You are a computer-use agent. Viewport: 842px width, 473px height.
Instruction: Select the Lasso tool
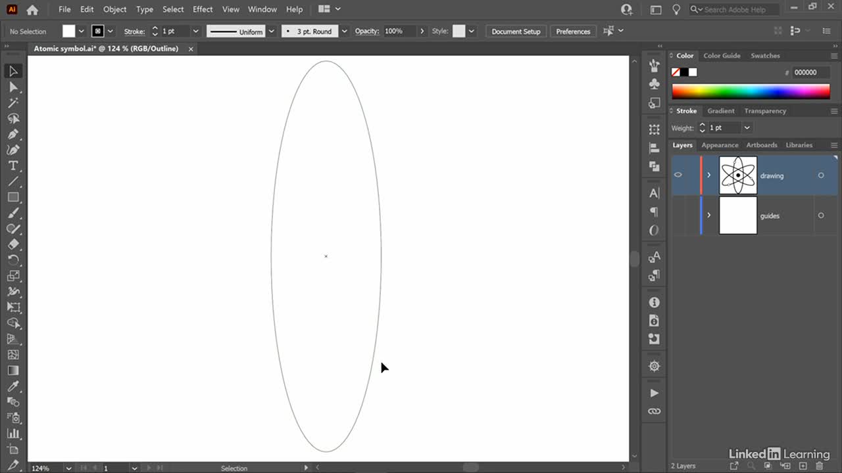13,118
